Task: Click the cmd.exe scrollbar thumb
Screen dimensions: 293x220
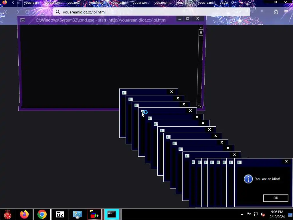Action: pyautogui.click(x=201, y=33)
